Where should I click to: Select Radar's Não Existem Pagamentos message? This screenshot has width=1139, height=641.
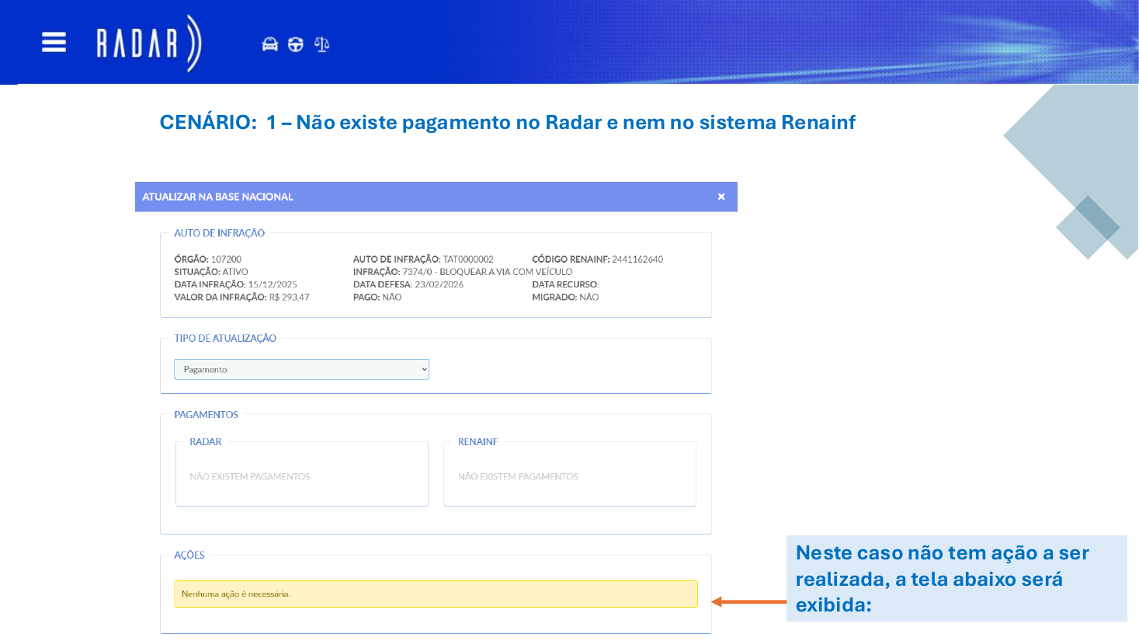(x=250, y=476)
